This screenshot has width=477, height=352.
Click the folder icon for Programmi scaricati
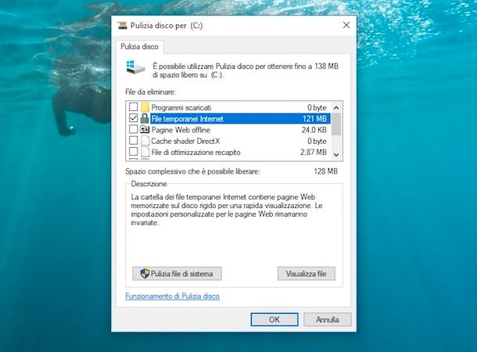(145, 107)
